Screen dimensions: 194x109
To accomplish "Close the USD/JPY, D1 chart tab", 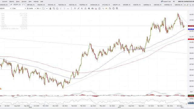I will 24,5.
